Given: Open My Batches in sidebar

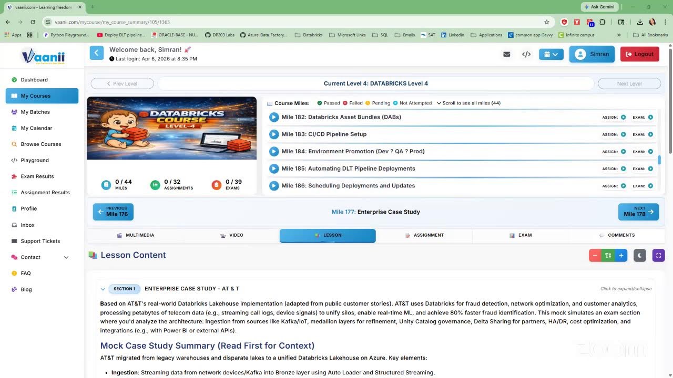Looking at the screenshot, I should click(x=35, y=112).
